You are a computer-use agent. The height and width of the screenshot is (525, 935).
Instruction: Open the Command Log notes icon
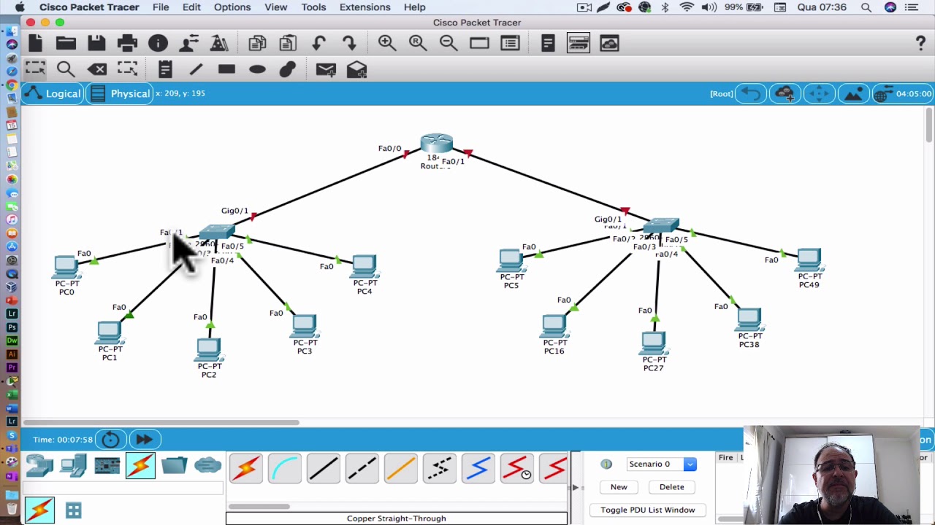coord(548,44)
